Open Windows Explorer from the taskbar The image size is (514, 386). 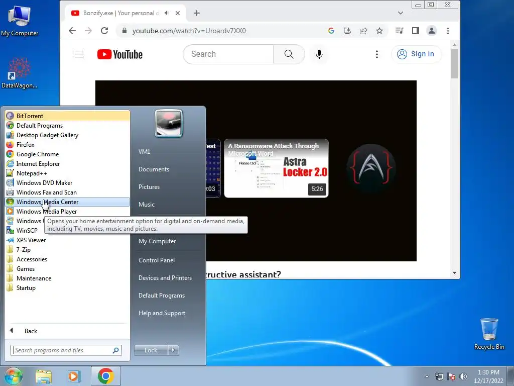(44, 376)
